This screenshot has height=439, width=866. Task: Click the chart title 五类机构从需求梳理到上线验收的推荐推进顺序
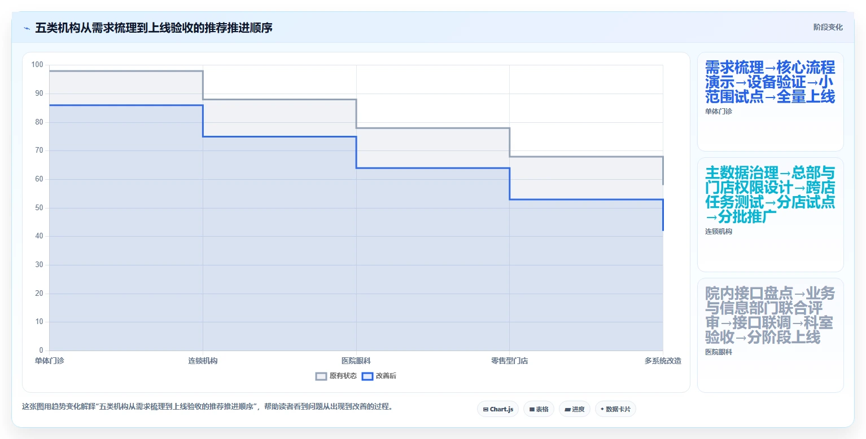click(154, 28)
